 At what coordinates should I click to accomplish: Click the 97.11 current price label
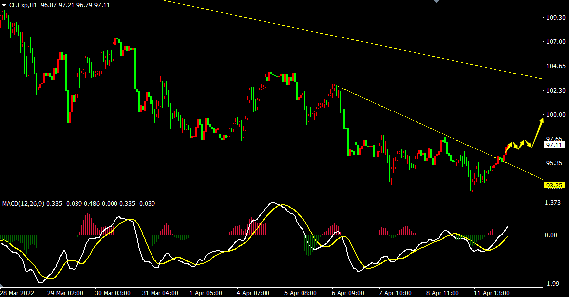(x=554, y=145)
